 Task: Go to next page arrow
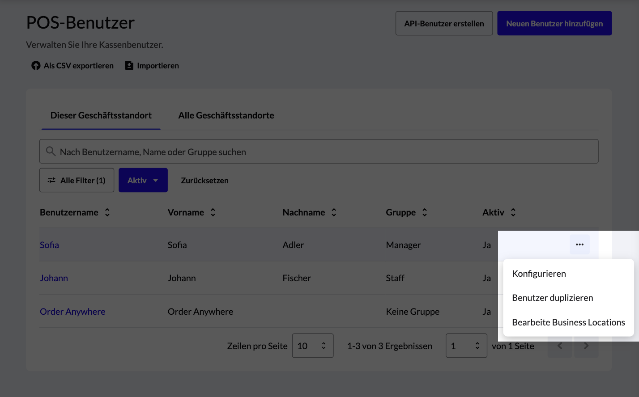(x=586, y=346)
